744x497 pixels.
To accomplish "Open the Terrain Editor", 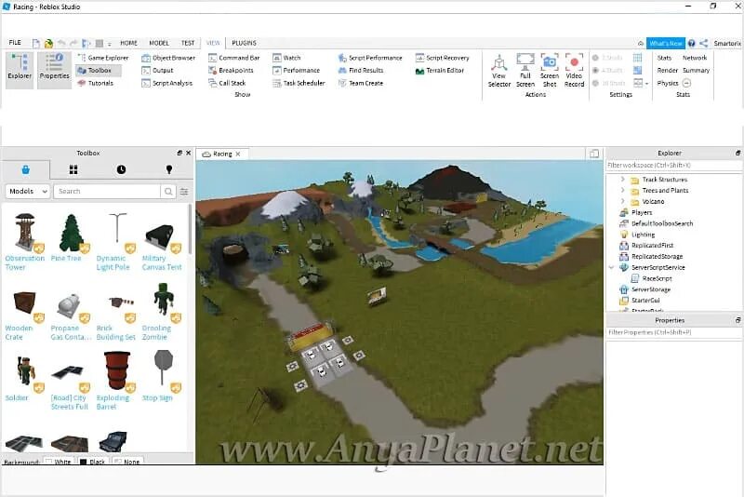I will click(x=439, y=70).
